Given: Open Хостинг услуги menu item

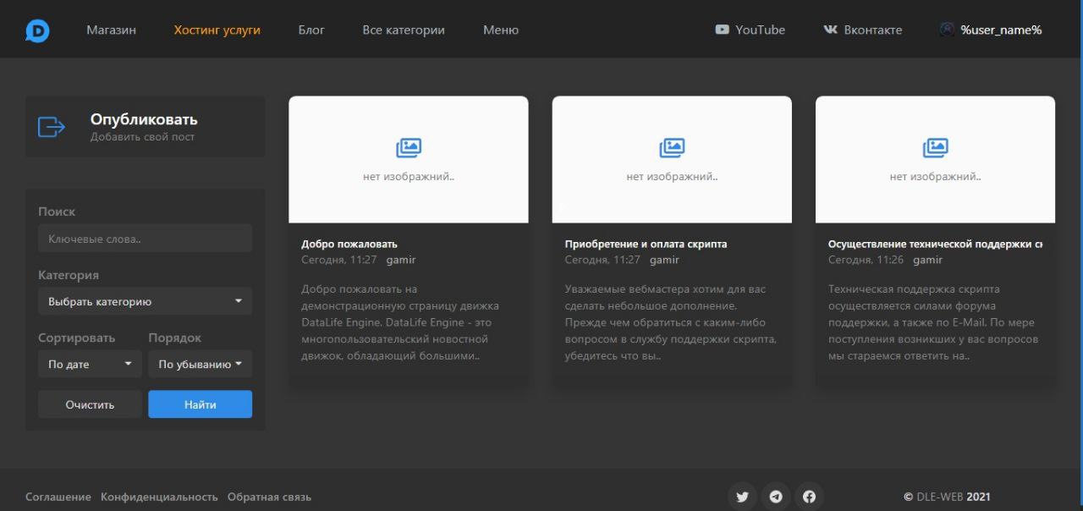Looking at the screenshot, I should (x=217, y=30).
